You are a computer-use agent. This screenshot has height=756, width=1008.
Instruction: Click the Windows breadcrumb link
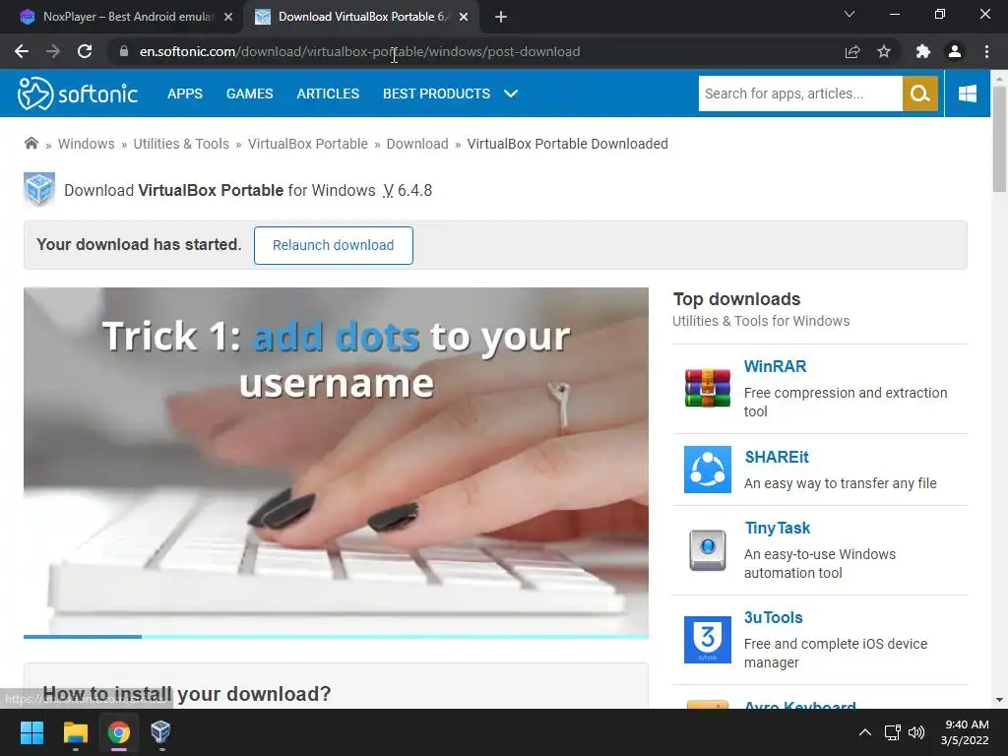(x=87, y=144)
